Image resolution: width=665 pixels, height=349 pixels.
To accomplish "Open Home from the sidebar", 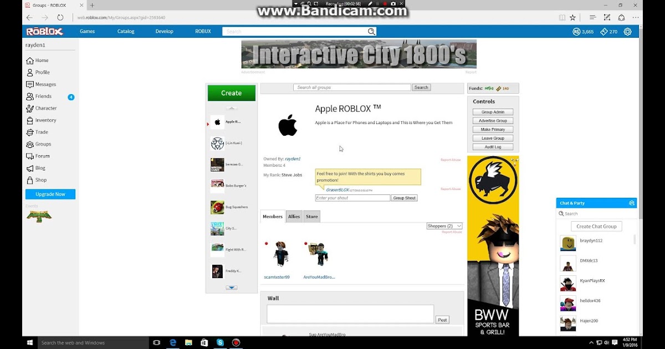I will pyautogui.click(x=38, y=60).
